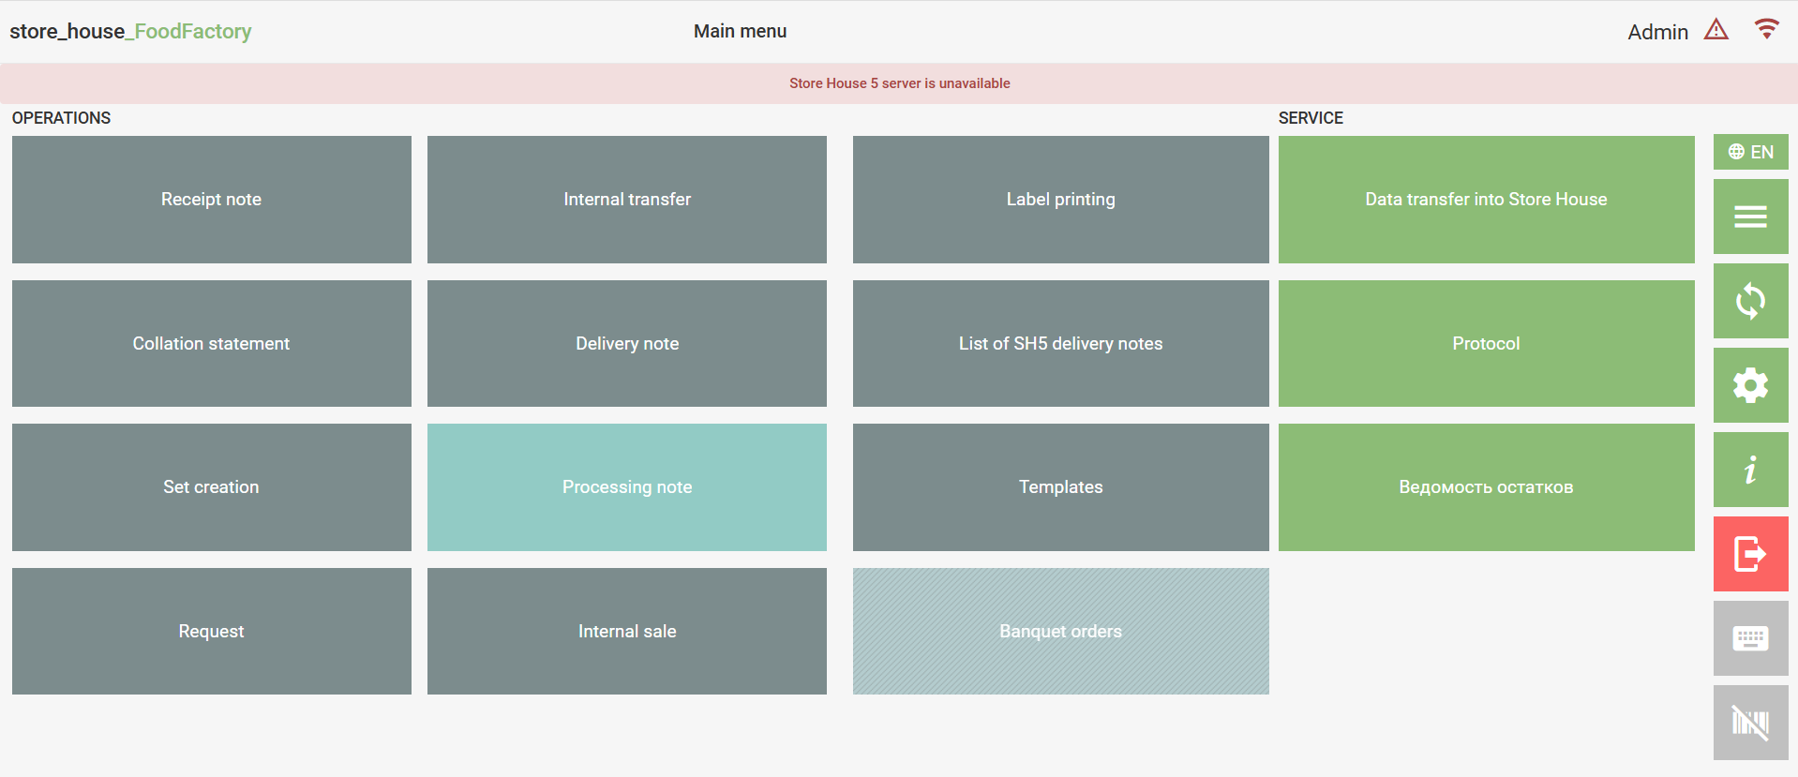Click the warning triangle icon next to Admin

(1716, 30)
